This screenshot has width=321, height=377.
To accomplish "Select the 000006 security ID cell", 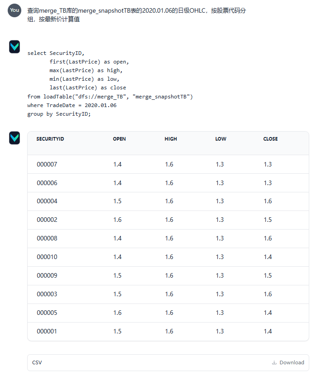I will click(x=47, y=183).
